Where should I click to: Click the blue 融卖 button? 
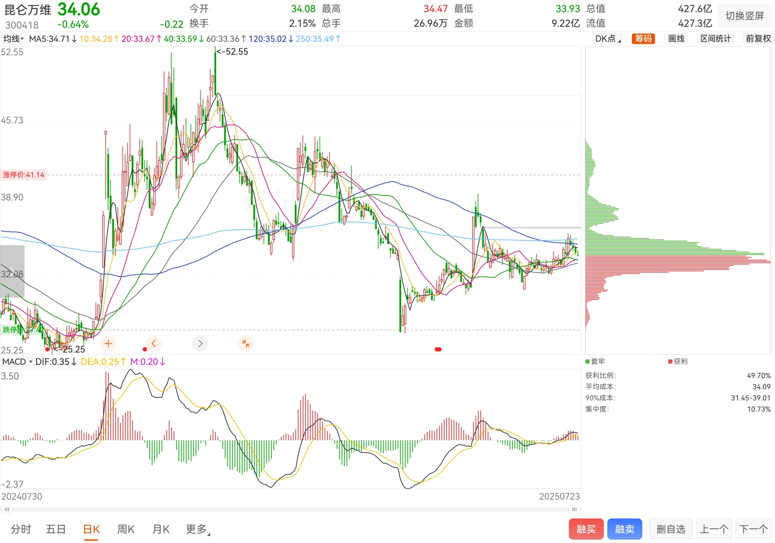pos(625,529)
